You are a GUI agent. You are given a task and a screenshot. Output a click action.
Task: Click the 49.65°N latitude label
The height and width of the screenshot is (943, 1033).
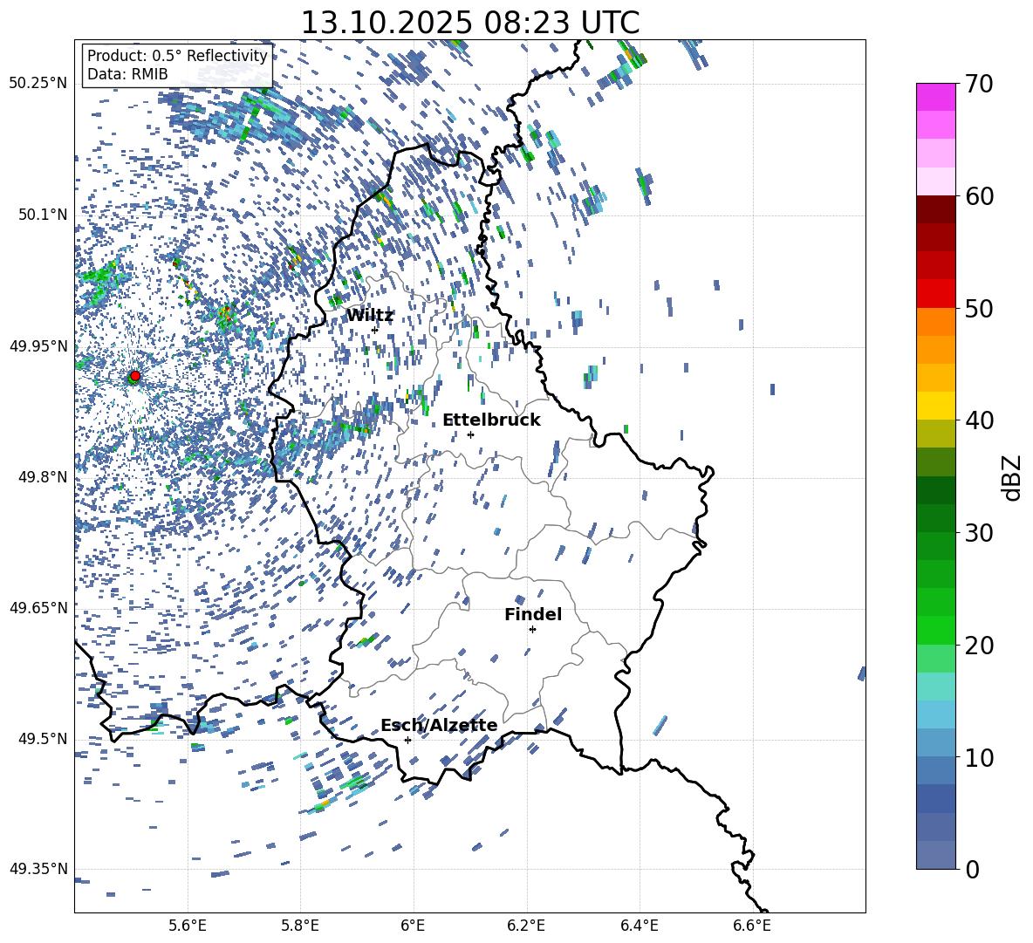point(38,608)
